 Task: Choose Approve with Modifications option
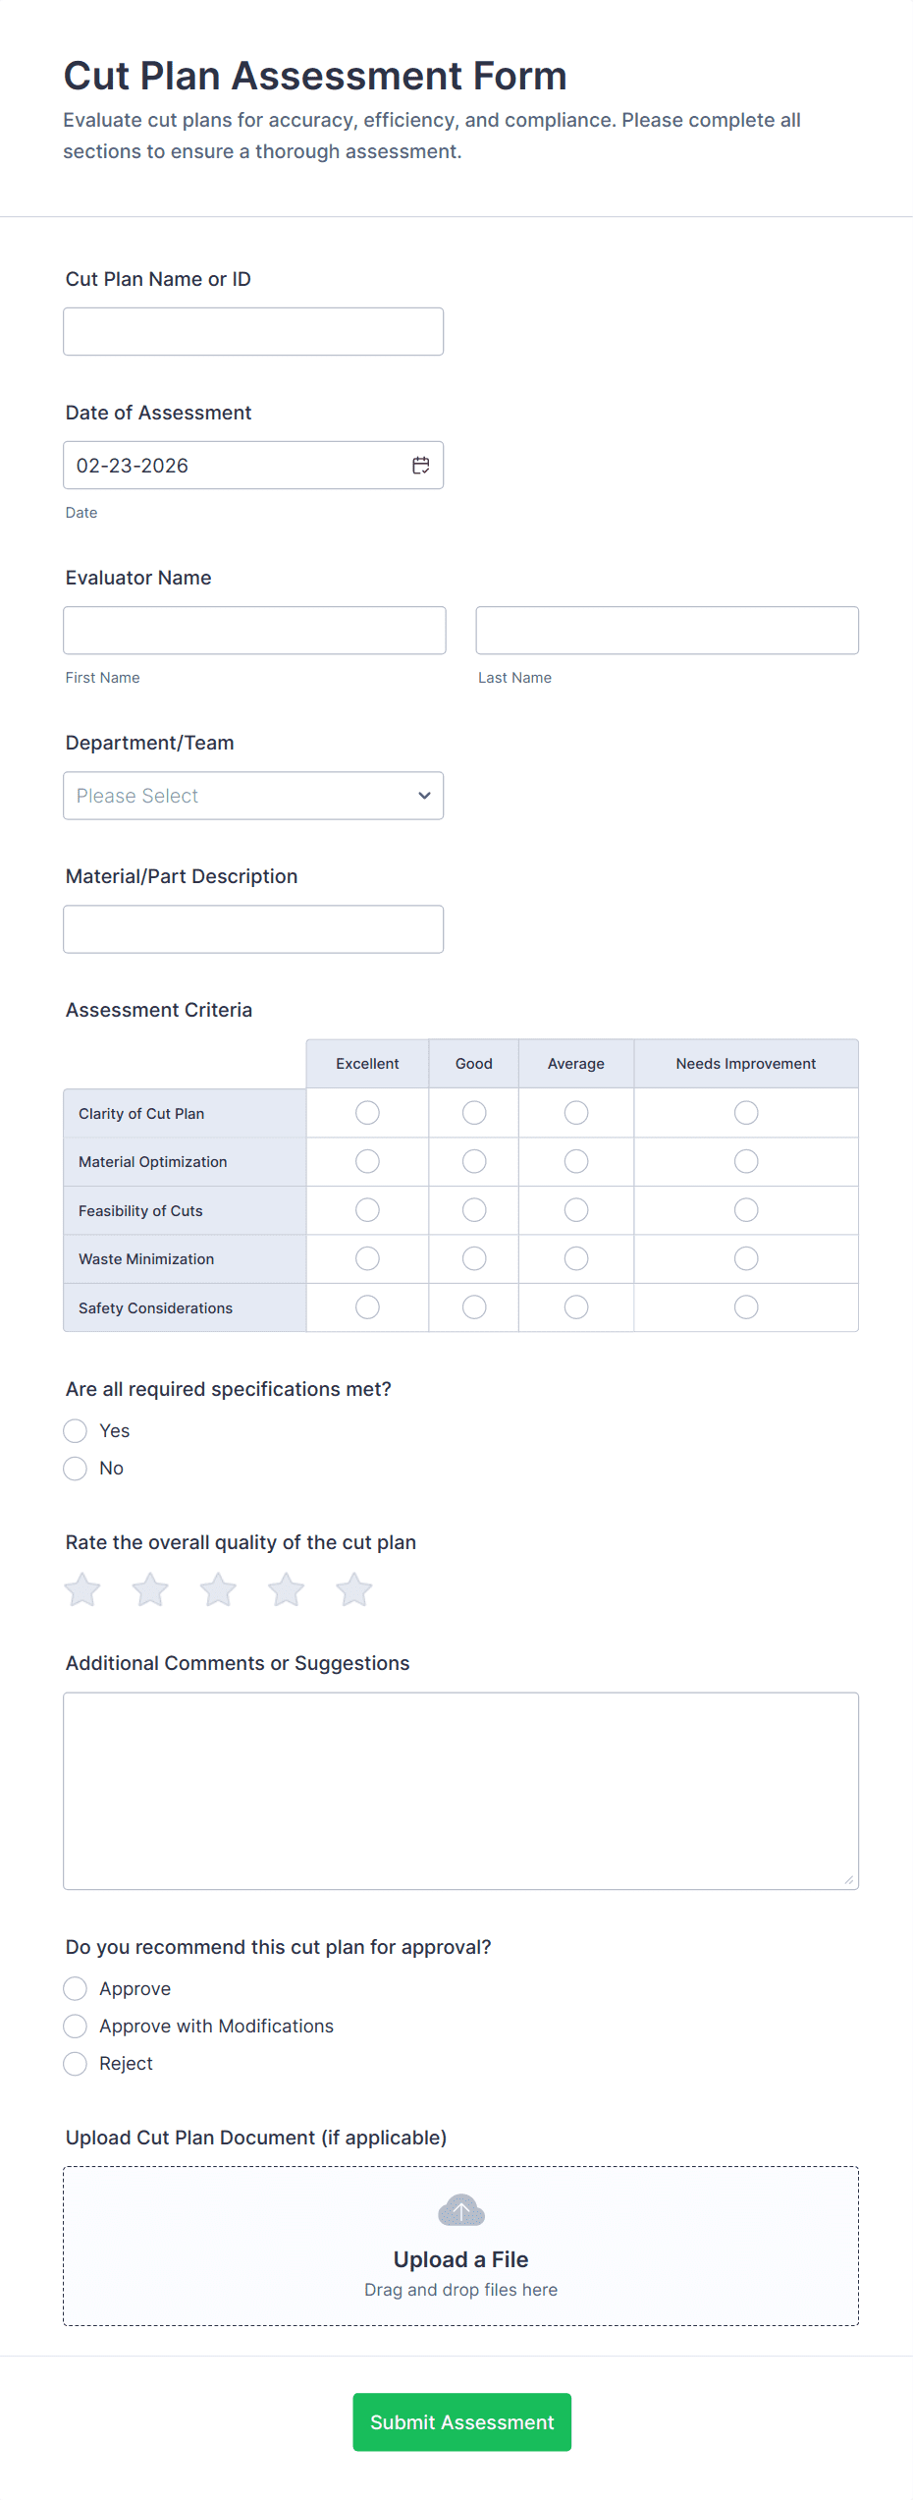[x=76, y=2027]
